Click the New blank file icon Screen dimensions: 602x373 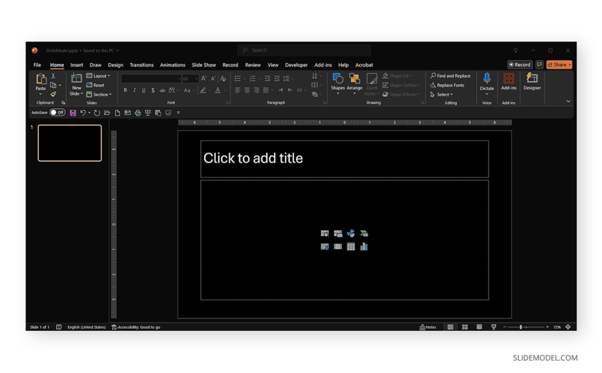[117, 113]
